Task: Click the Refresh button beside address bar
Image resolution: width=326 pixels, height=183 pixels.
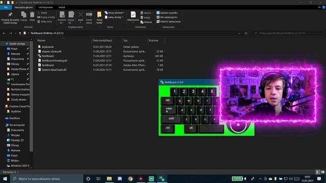Action: tap(246, 33)
